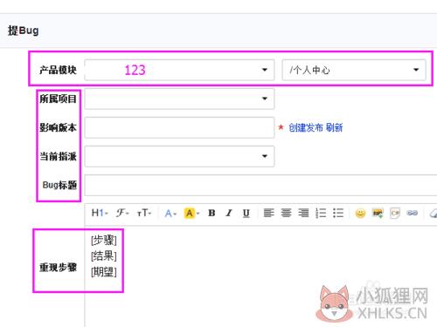Insert a bulleted list
This screenshot has width=437, height=327.
pos(338,213)
